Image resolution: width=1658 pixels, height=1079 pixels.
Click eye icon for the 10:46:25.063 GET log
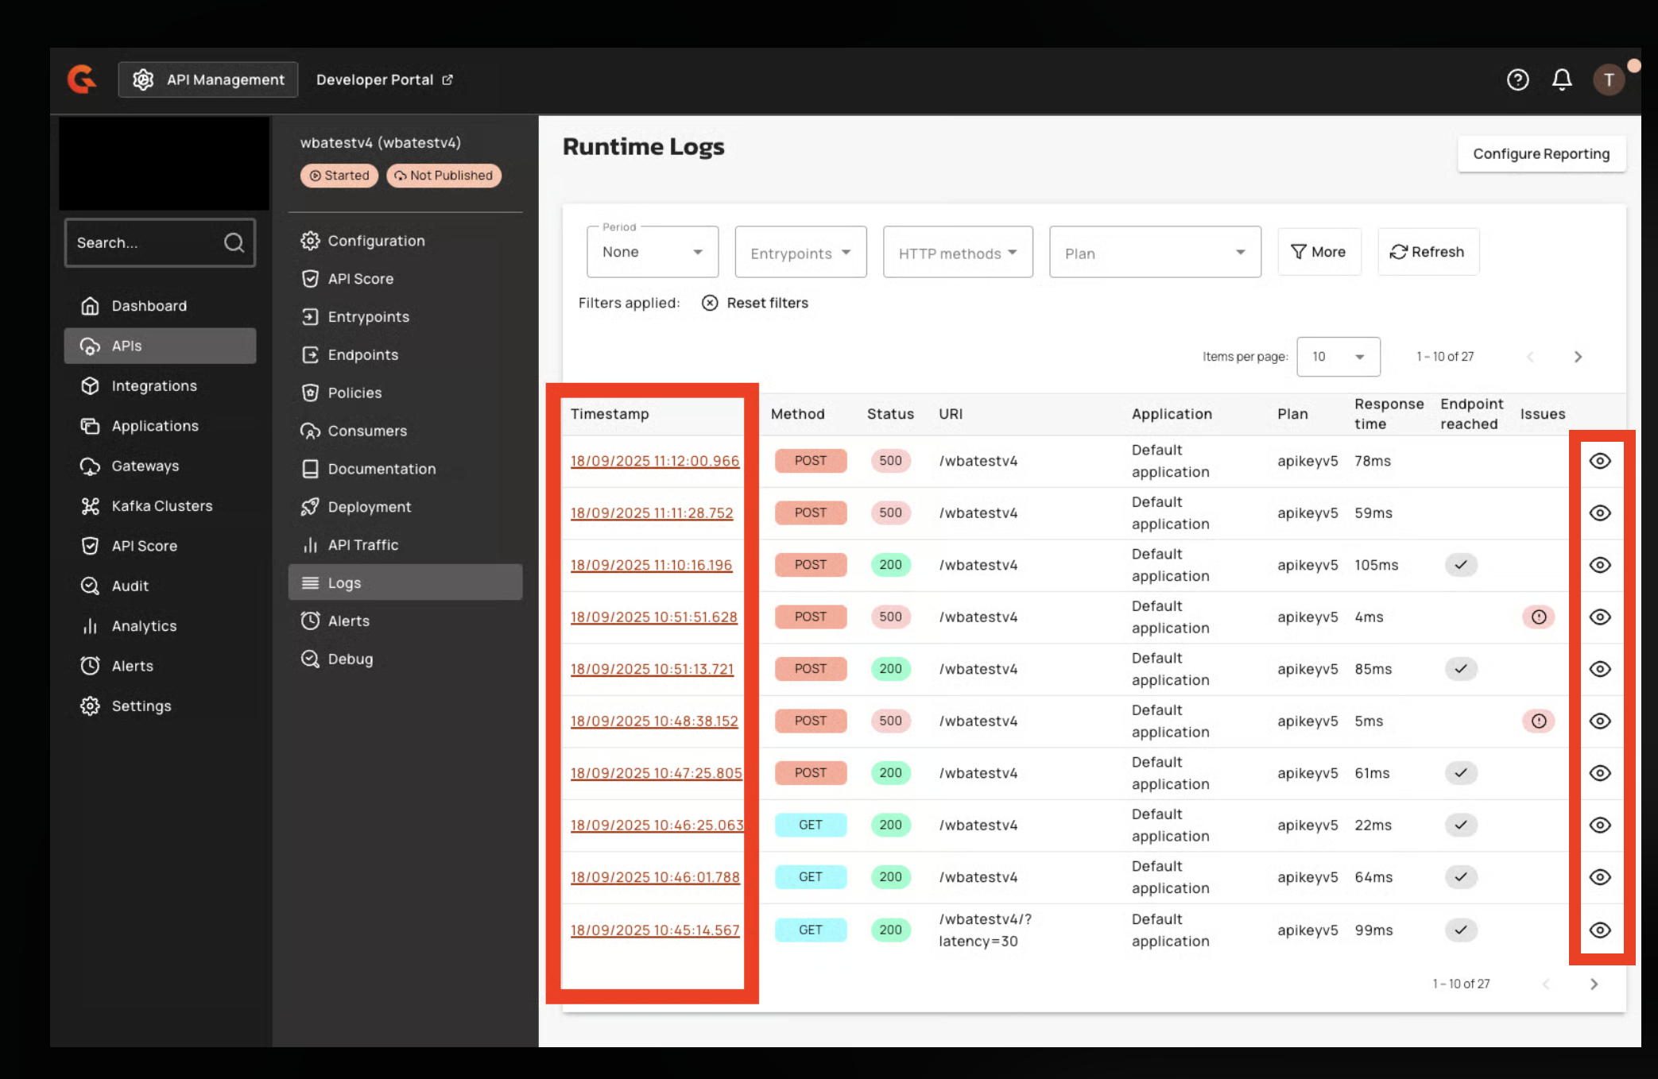pos(1599,825)
